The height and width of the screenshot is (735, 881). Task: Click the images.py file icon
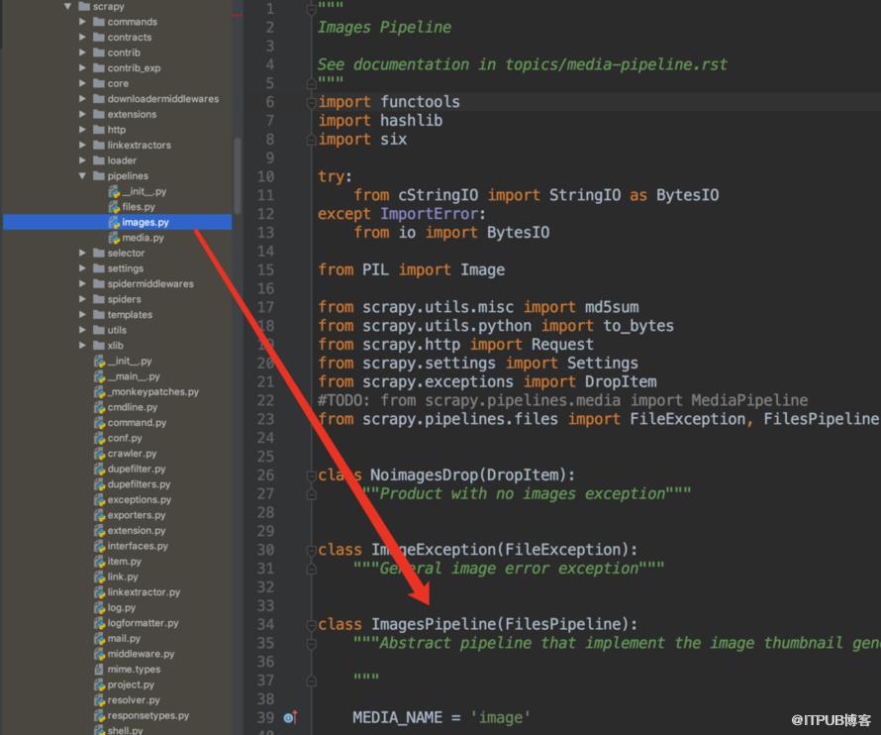coord(114,222)
